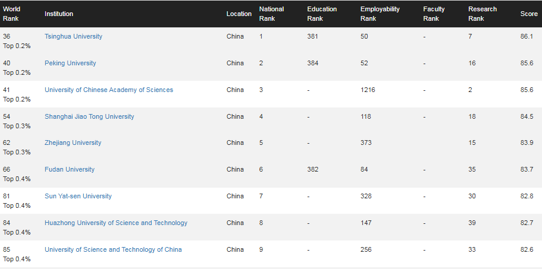542x269 pixels.
Task: Sort by the Research Rank column header
Action: click(x=483, y=14)
